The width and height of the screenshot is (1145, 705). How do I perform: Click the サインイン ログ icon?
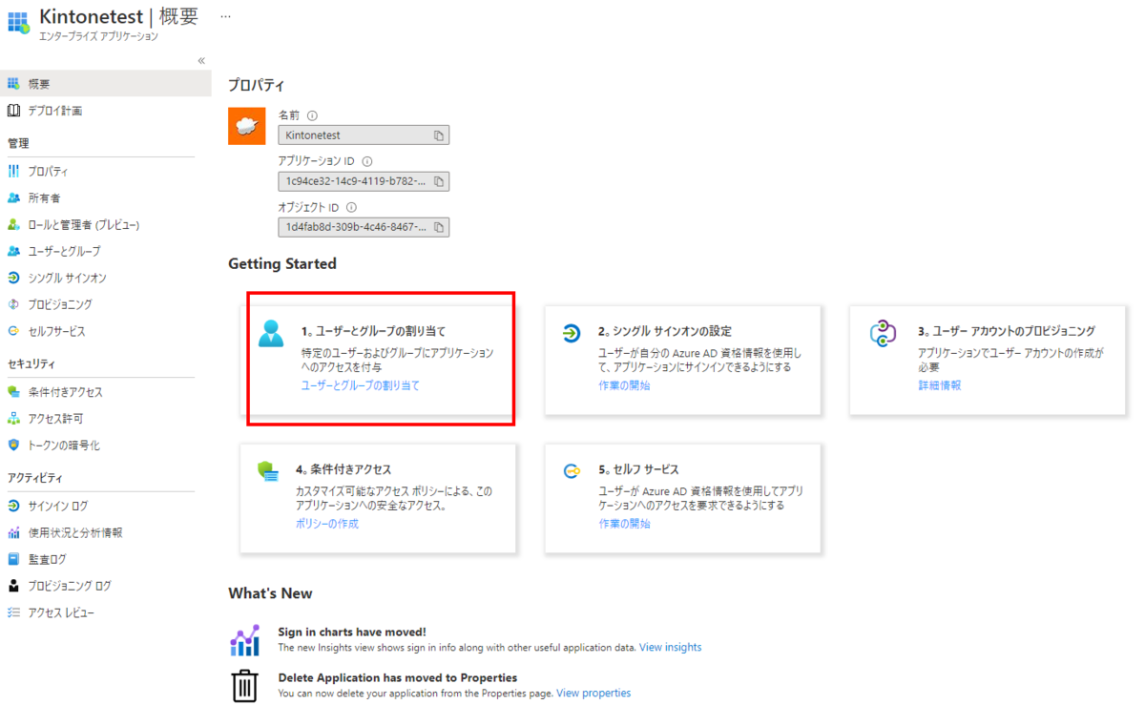pyautogui.click(x=13, y=506)
